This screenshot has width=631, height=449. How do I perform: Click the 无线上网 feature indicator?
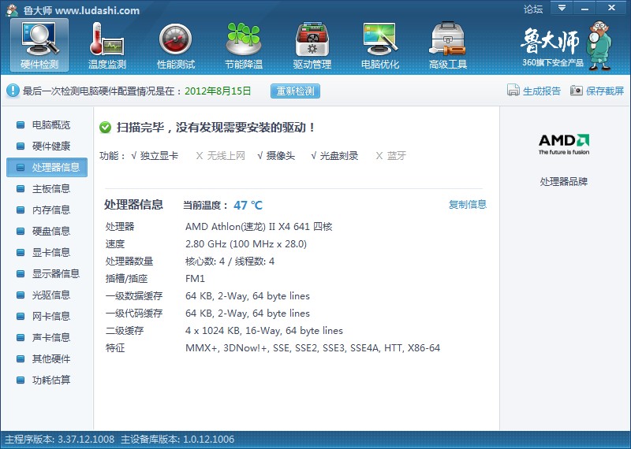point(221,156)
